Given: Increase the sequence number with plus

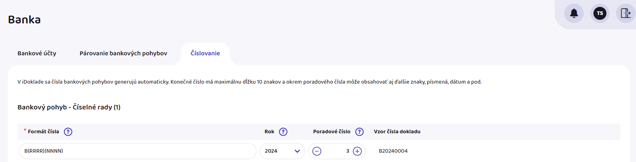Looking at the screenshot, I should click(357, 151).
